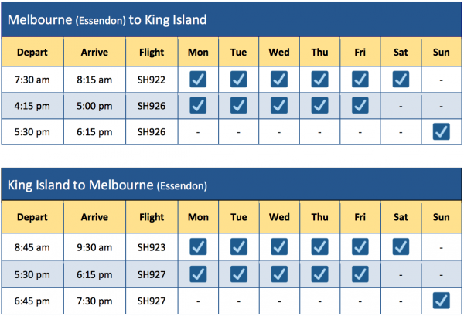This screenshot has width=464, height=316.
Task: Click the King Island to Melbourne heading
Action: (107, 185)
